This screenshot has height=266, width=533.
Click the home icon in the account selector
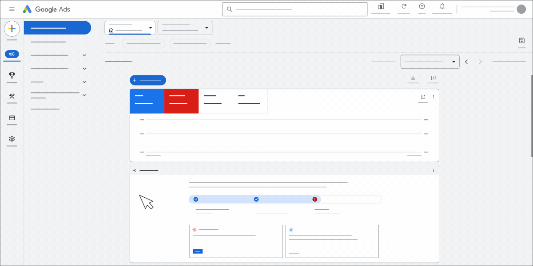click(111, 31)
